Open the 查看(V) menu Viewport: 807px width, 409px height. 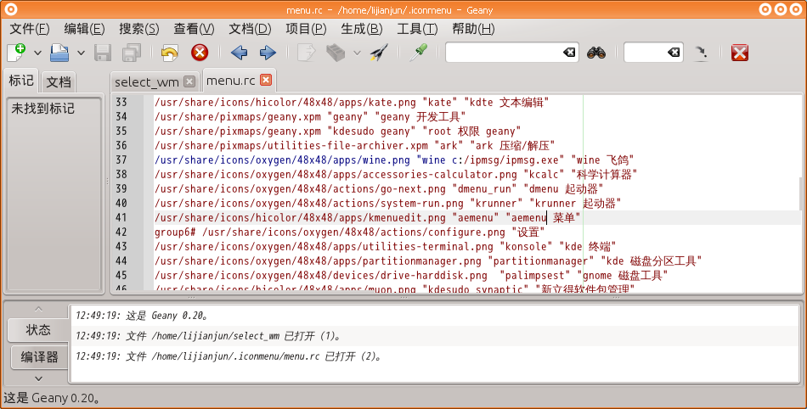pos(194,29)
